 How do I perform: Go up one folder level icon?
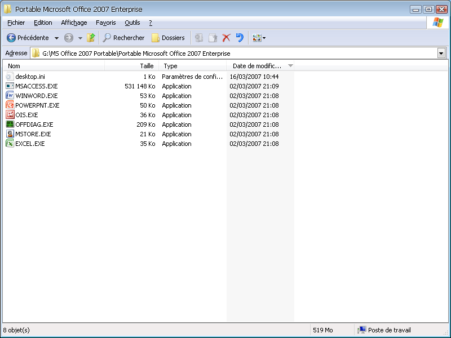(x=91, y=38)
